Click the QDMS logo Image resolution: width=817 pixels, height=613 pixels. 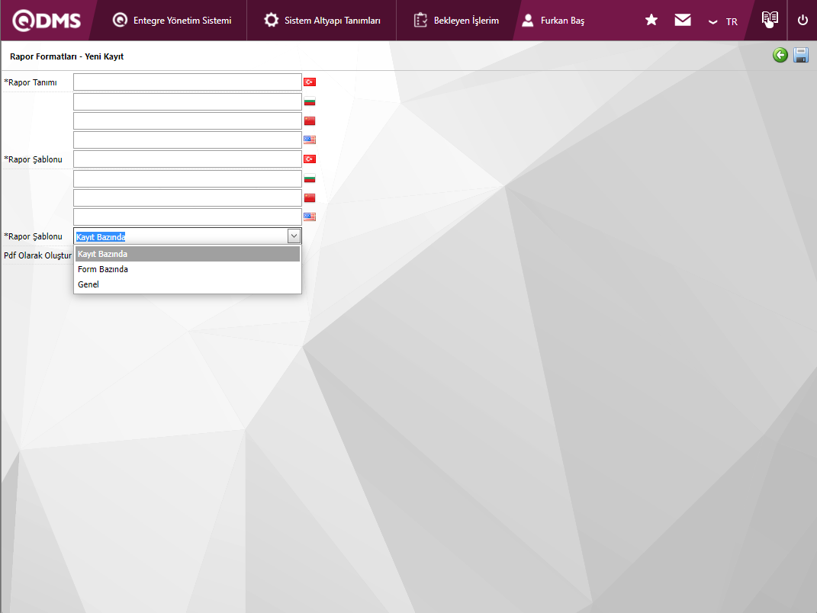coord(47,21)
